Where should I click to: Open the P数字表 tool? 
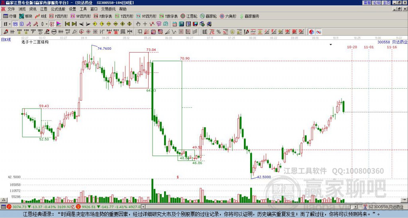(x=103, y=16)
